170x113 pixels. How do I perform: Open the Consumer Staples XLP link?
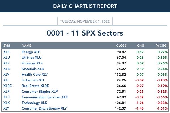(x=40, y=92)
